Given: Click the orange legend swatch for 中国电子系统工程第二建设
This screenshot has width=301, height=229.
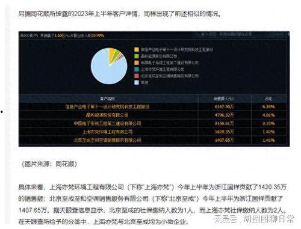Looking at the screenshot, I should [x=137, y=63].
